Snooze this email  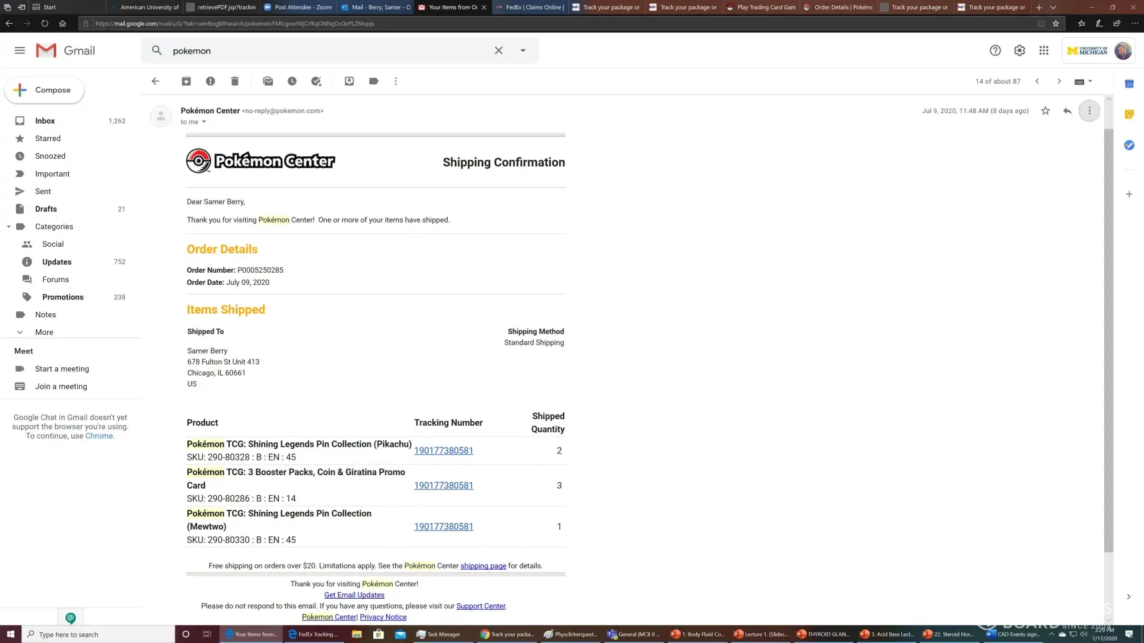point(292,81)
